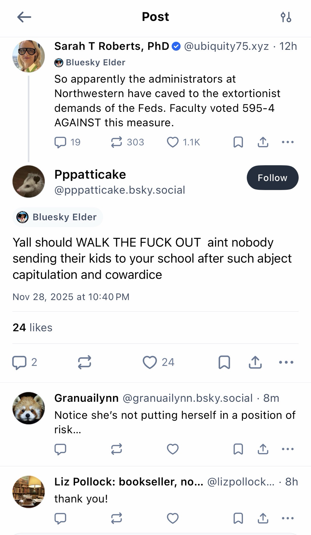Open @pppatticake.bsky.social profile handle
Image resolution: width=311 pixels, height=535 pixels.
tap(120, 190)
